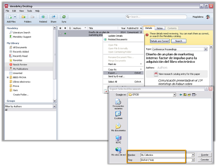Open the Escritorio shortcut

click(x=118, y=115)
